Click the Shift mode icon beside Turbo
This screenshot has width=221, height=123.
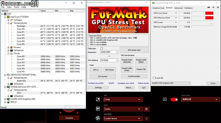click(x=98, y=109)
